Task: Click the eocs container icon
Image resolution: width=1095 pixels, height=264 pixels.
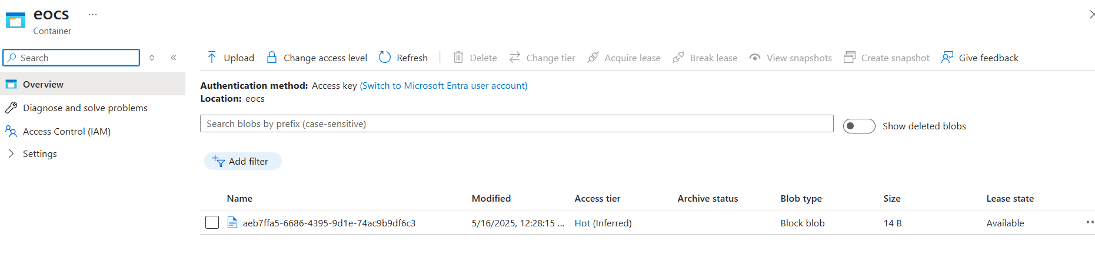Action: 15,20
